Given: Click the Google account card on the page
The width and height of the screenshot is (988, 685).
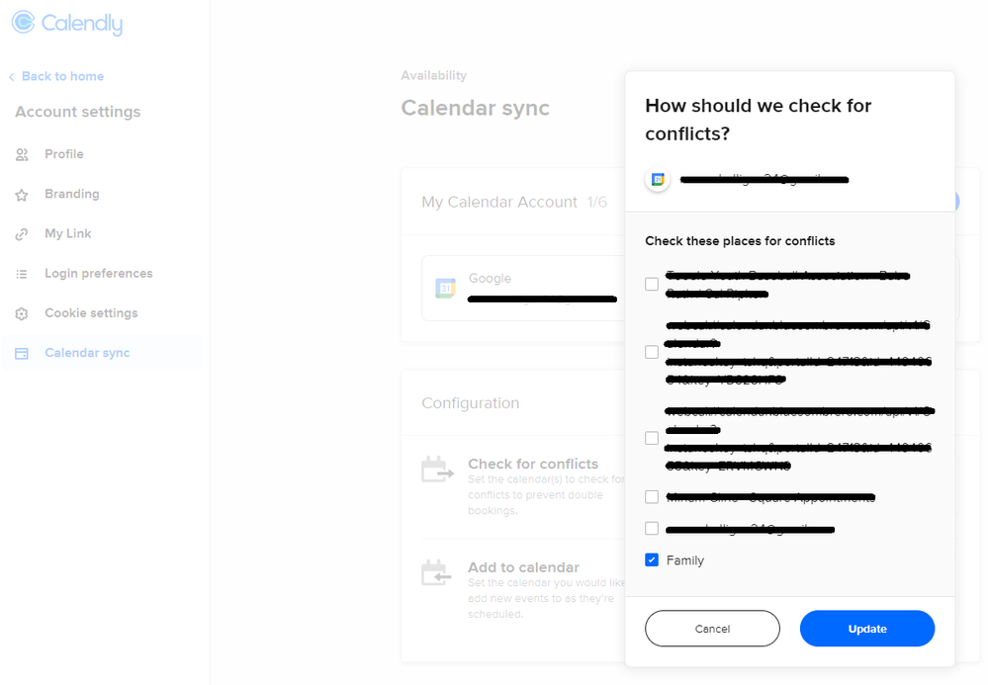Looking at the screenshot, I should (522, 288).
